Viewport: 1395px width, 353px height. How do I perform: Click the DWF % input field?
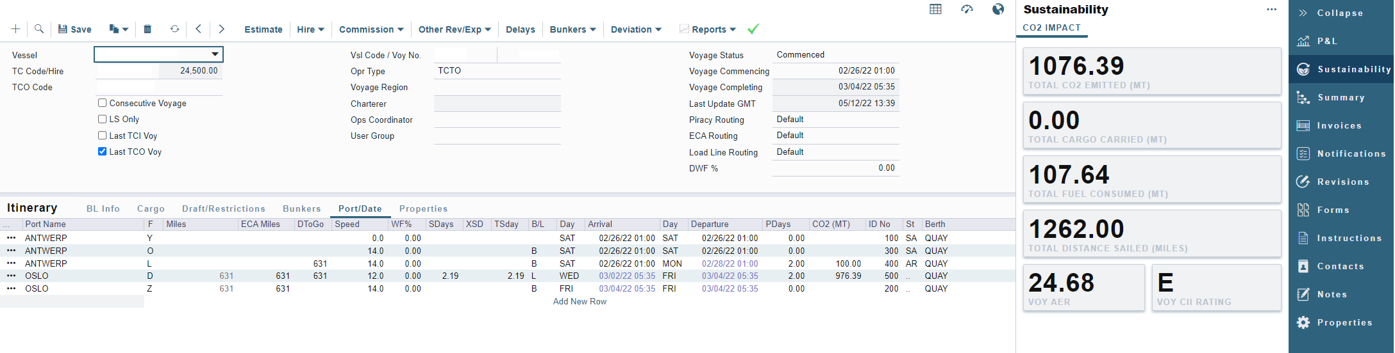click(835, 168)
